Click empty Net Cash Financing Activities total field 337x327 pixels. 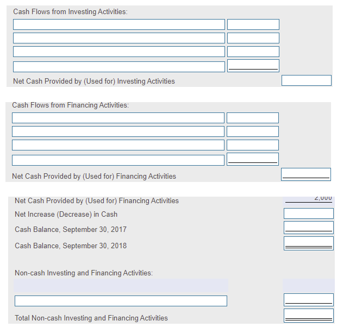(x=306, y=174)
